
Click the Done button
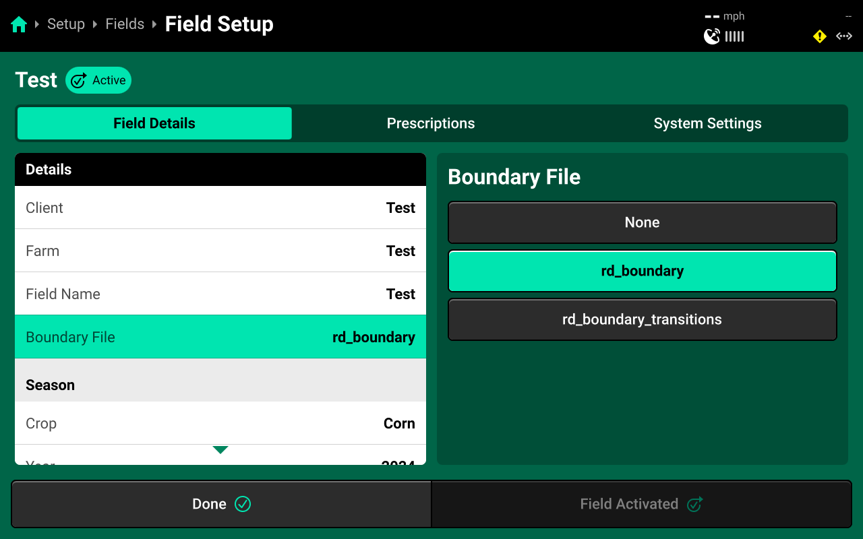coord(221,504)
